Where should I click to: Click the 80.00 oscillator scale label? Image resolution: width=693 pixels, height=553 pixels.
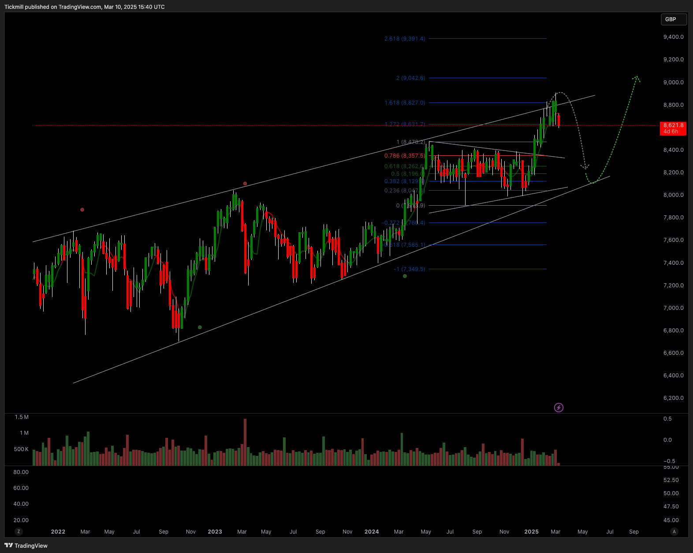coord(21,472)
